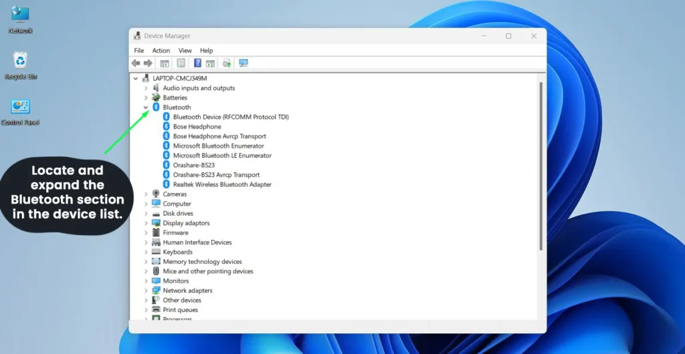Viewport: 685px width, 354px height.
Task: Close the Device Manager window
Action: (x=534, y=36)
